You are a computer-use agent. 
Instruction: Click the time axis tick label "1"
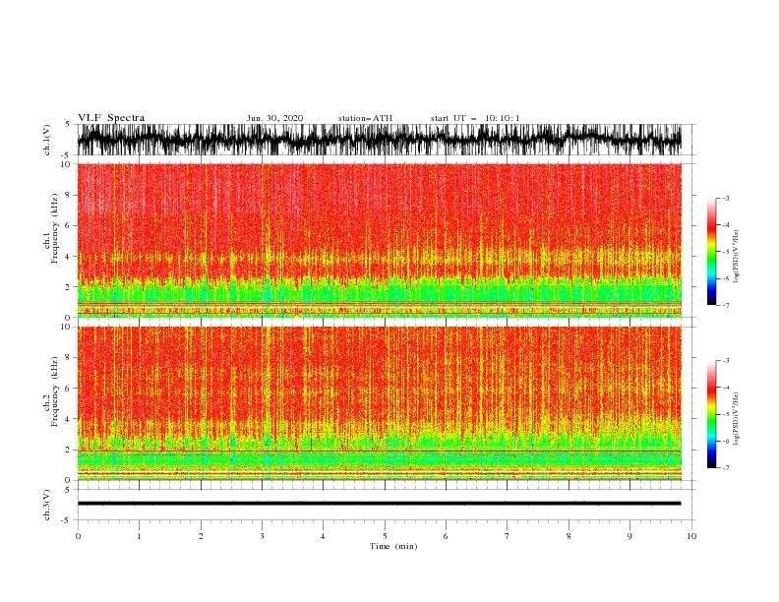[139, 536]
